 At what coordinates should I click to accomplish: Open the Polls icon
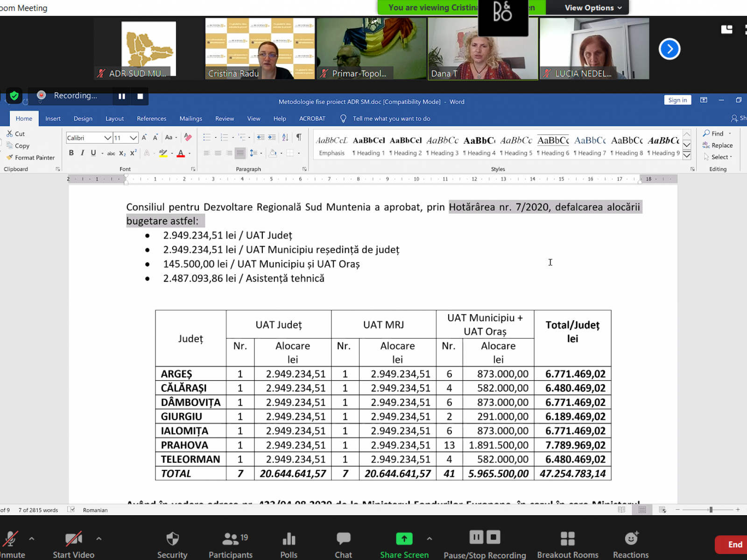pos(289,544)
